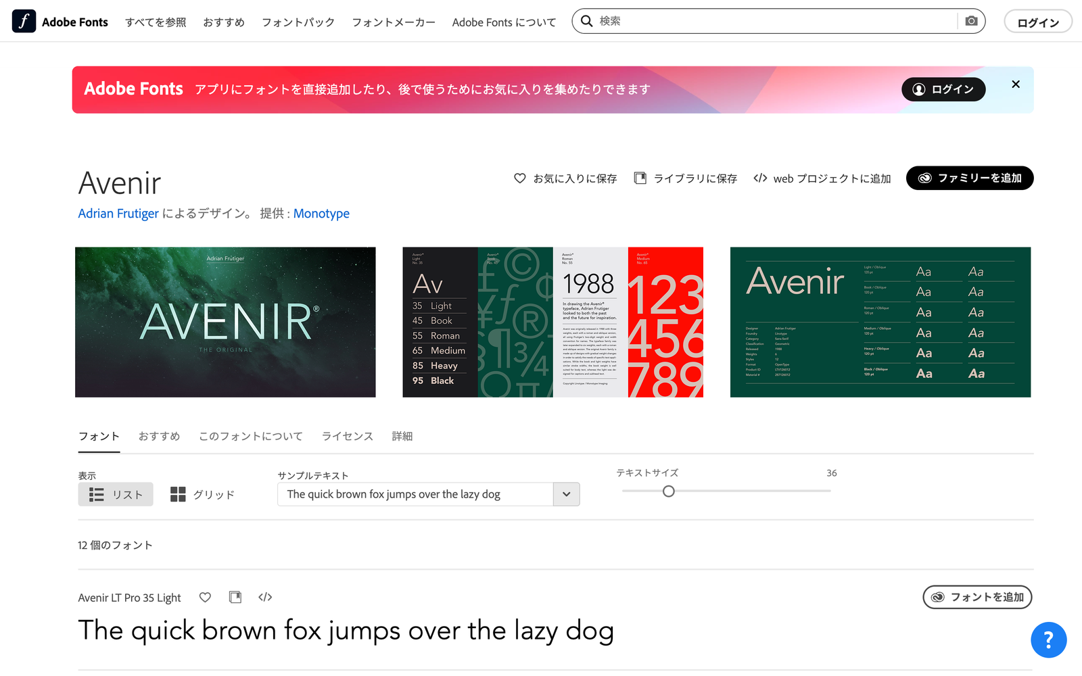Click the text size slider handle
1082x676 pixels.
668,491
